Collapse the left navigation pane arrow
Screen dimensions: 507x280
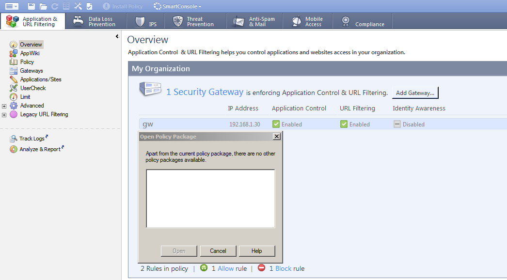(117, 36)
